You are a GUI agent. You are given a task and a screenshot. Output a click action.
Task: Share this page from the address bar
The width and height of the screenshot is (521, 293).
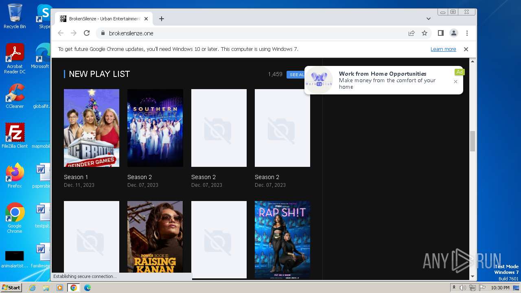point(412,33)
